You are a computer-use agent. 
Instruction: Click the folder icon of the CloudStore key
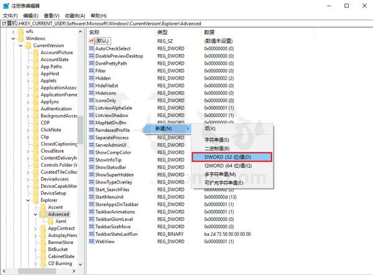(35, 151)
